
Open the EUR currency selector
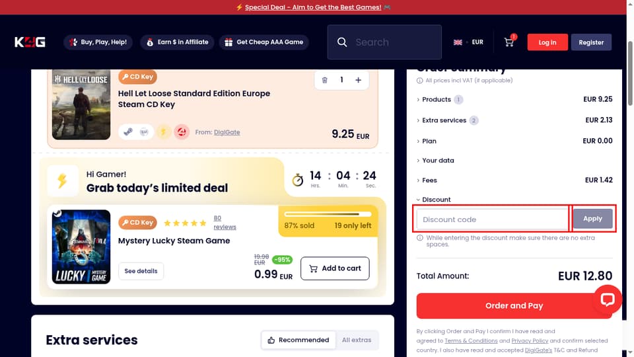pos(477,42)
